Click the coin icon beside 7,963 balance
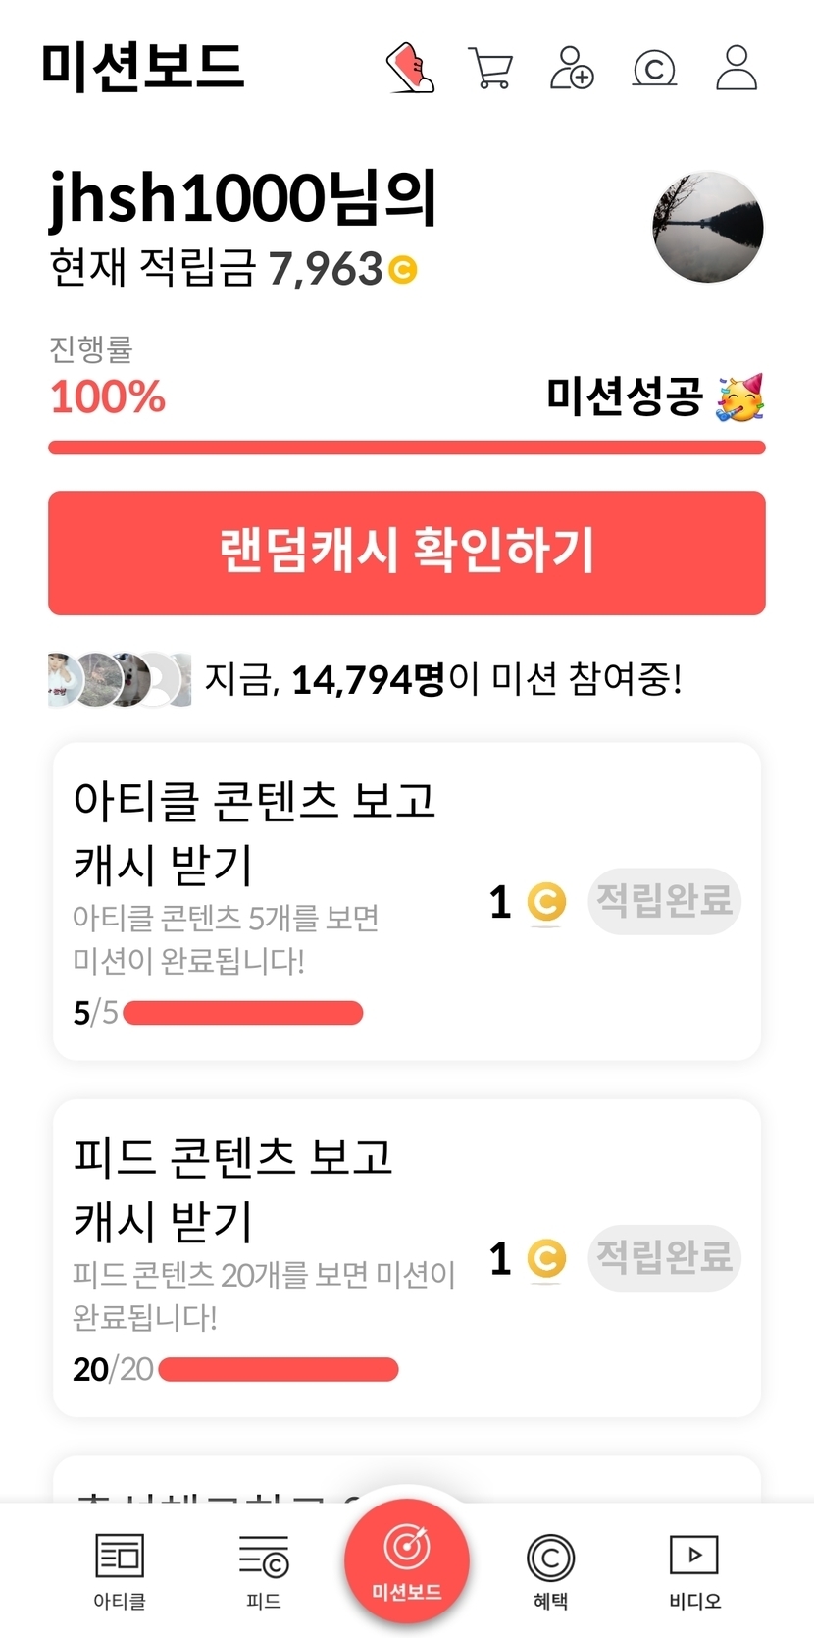 pos(402,269)
